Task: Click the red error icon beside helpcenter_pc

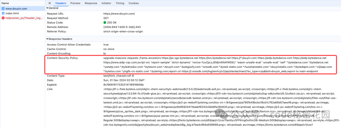Action: tap(3, 18)
